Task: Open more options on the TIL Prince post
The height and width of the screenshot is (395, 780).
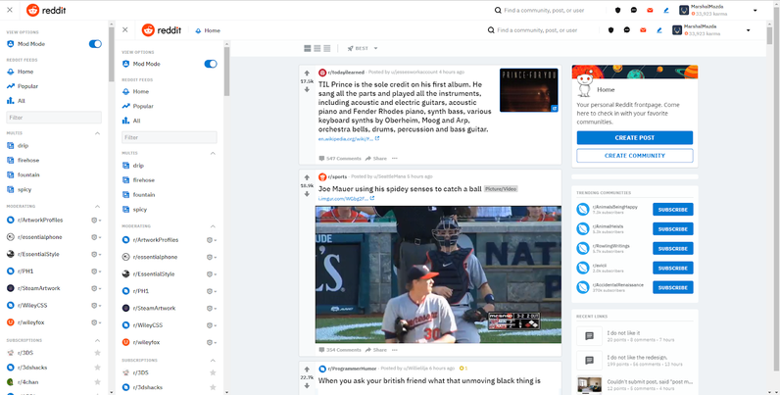Action: (395, 158)
